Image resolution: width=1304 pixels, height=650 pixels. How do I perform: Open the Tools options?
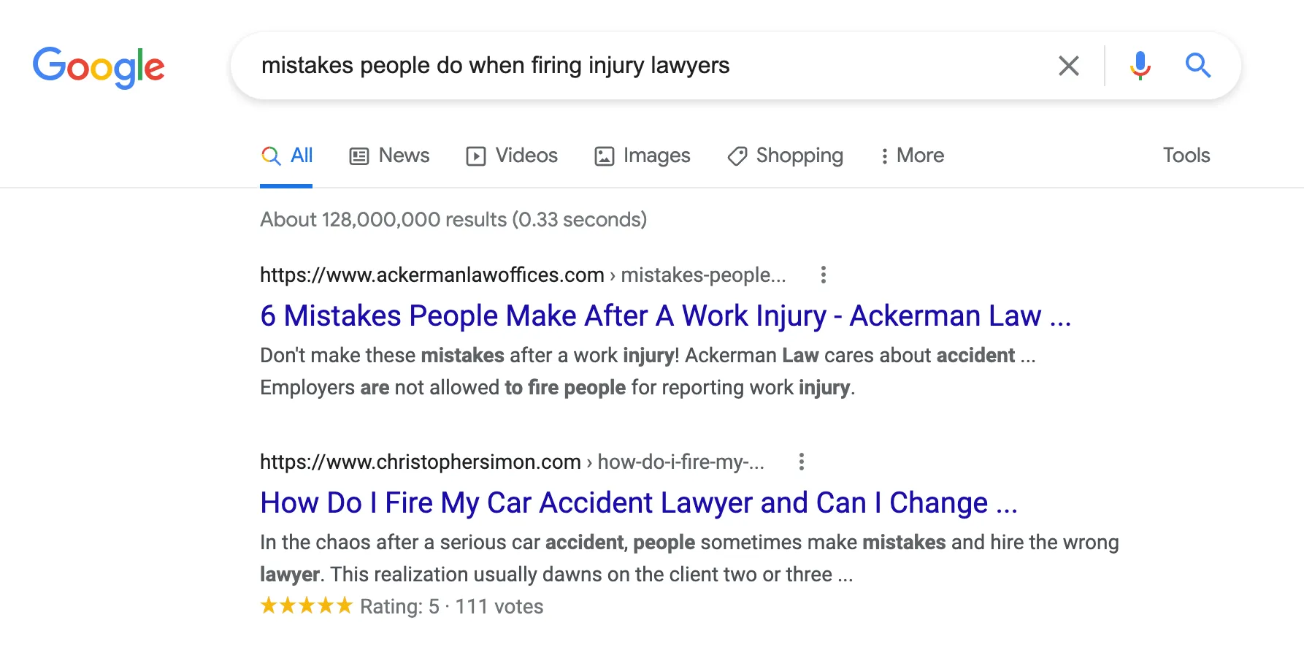[1186, 156]
